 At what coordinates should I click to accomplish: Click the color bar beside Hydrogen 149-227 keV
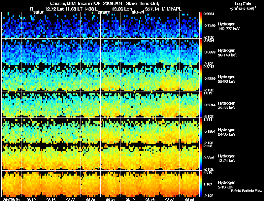click(201, 25)
